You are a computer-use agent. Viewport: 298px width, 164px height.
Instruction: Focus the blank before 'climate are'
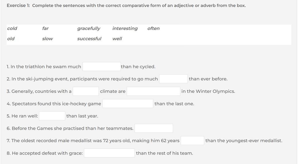(86, 91)
